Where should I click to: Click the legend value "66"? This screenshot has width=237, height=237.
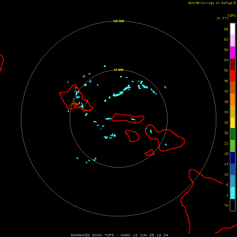[226, 29]
